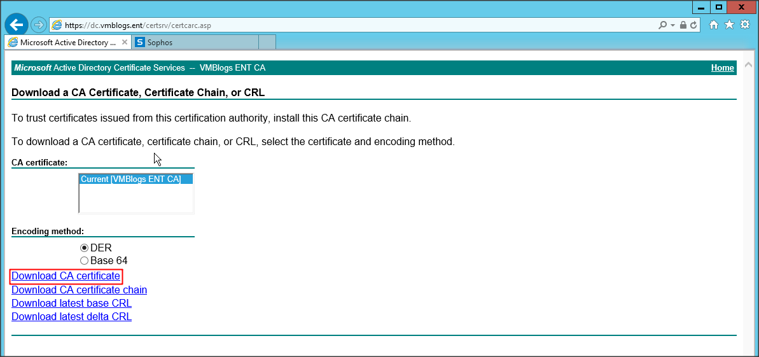
Task: Select the Microsoft Active Directory tab
Action: [x=64, y=43]
